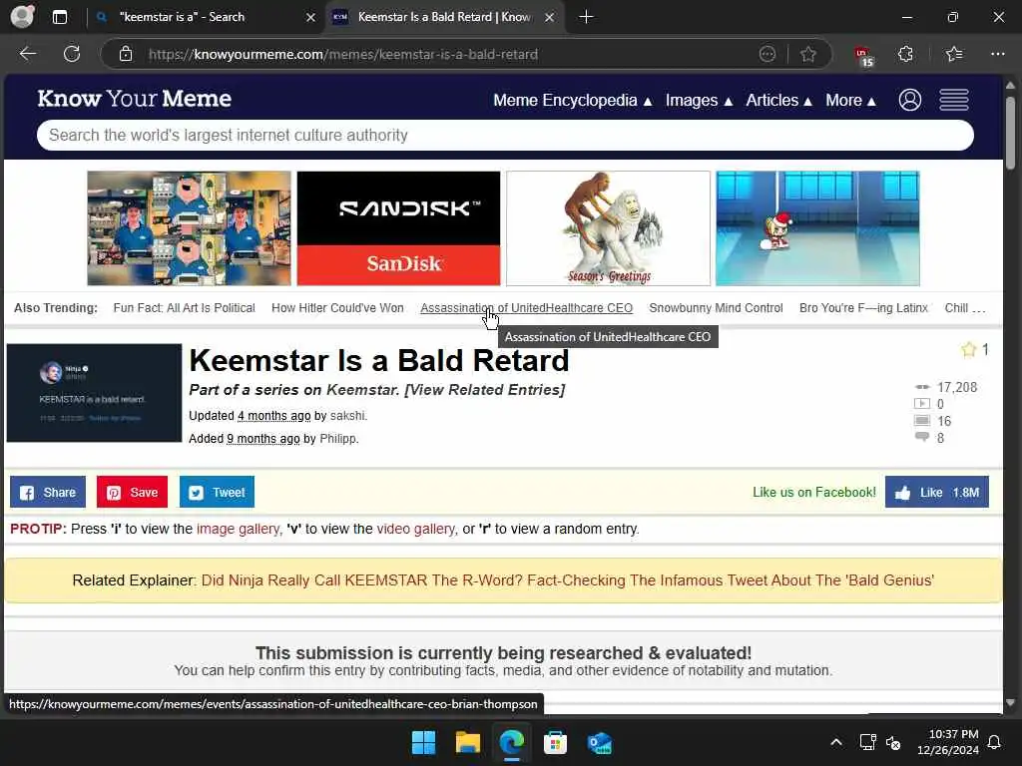Share the entry on Facebook

48,492
